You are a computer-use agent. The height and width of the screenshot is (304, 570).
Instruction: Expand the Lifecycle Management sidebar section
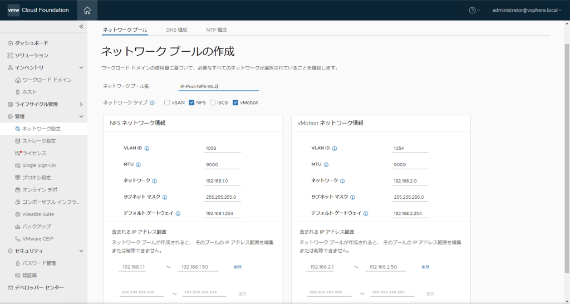81,104
